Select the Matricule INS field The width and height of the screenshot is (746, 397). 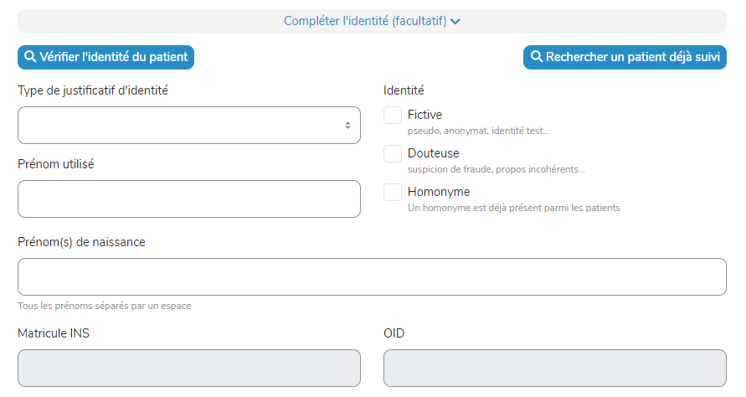tap(188, 368)
